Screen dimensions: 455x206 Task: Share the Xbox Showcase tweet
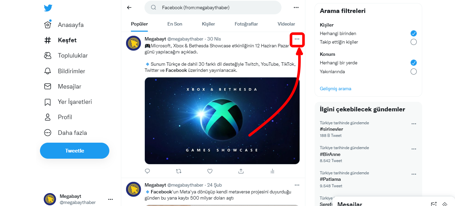(x=241, y=171)
